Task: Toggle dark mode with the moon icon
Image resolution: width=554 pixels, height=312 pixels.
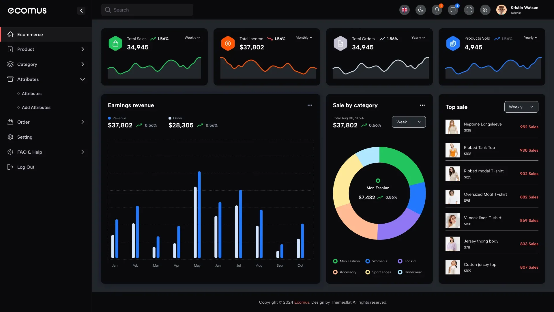Action: pos(420,10)
